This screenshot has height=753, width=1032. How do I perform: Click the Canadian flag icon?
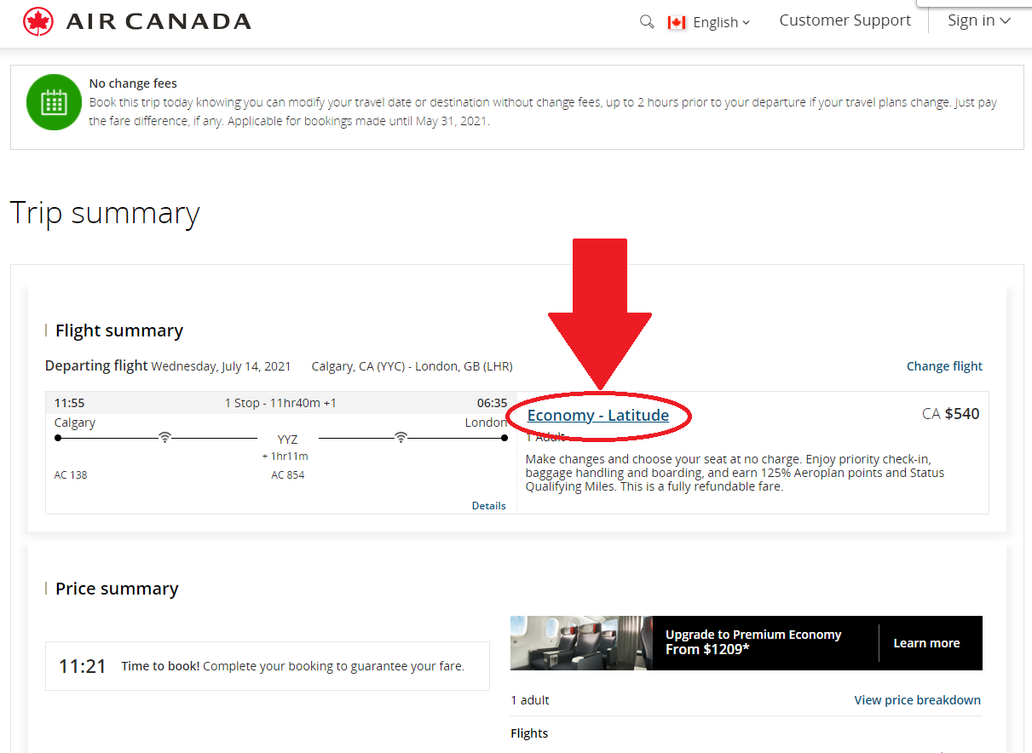pos(677,22)
